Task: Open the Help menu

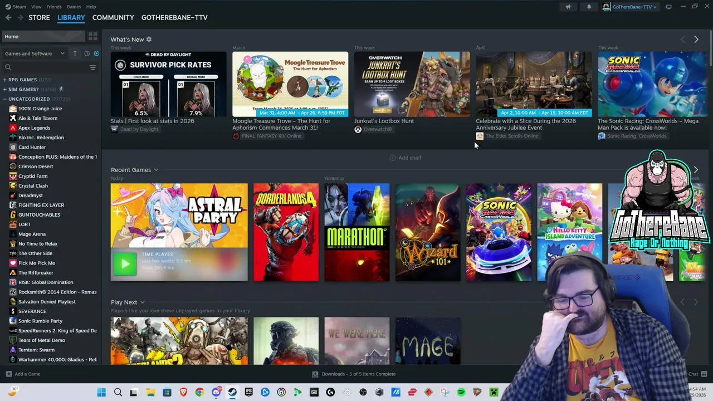Action: pos(91,7)
